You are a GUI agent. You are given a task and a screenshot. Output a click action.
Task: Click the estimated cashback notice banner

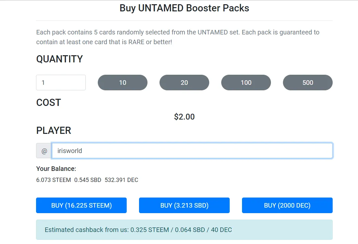pyautogui.click(x=184, y=230)
